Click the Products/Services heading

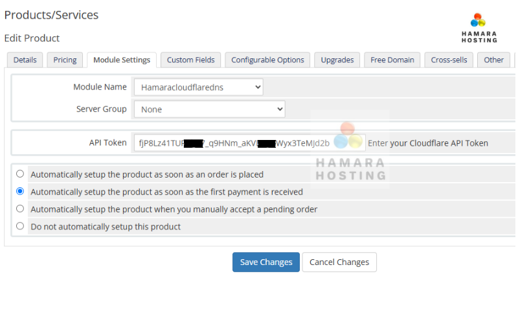coord(51,15)
